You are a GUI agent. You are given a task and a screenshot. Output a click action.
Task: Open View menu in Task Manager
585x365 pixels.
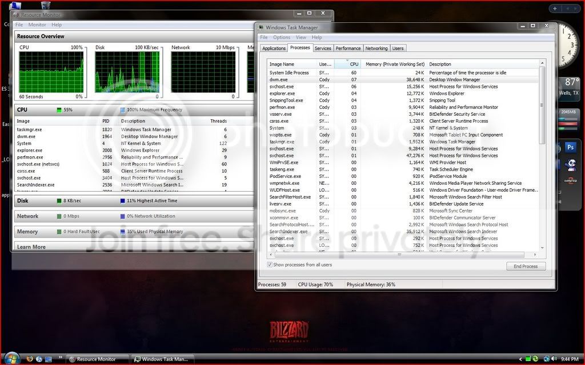point(300,37)
